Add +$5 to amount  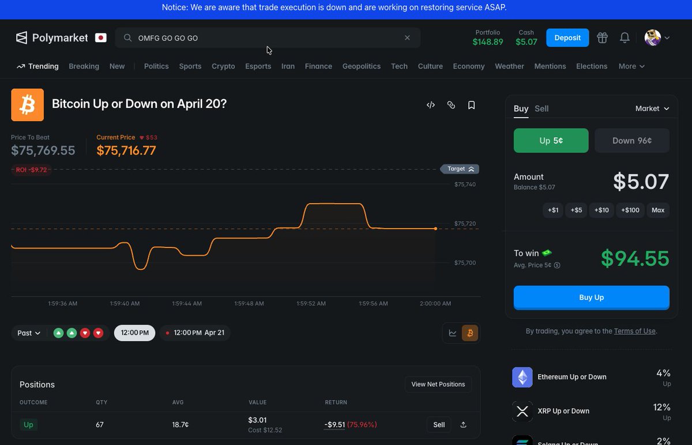pyautogui.click(x=576, y=210)
